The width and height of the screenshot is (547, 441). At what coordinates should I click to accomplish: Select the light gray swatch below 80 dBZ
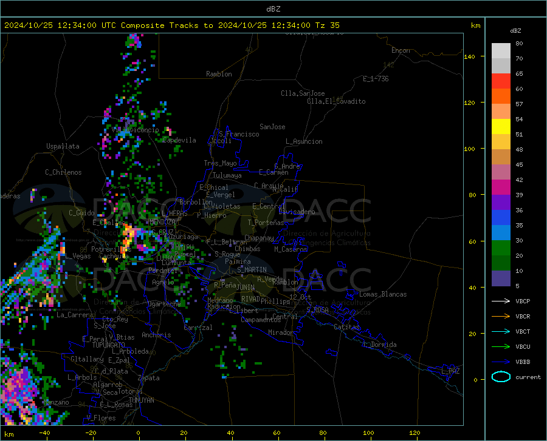click(501, 51)
